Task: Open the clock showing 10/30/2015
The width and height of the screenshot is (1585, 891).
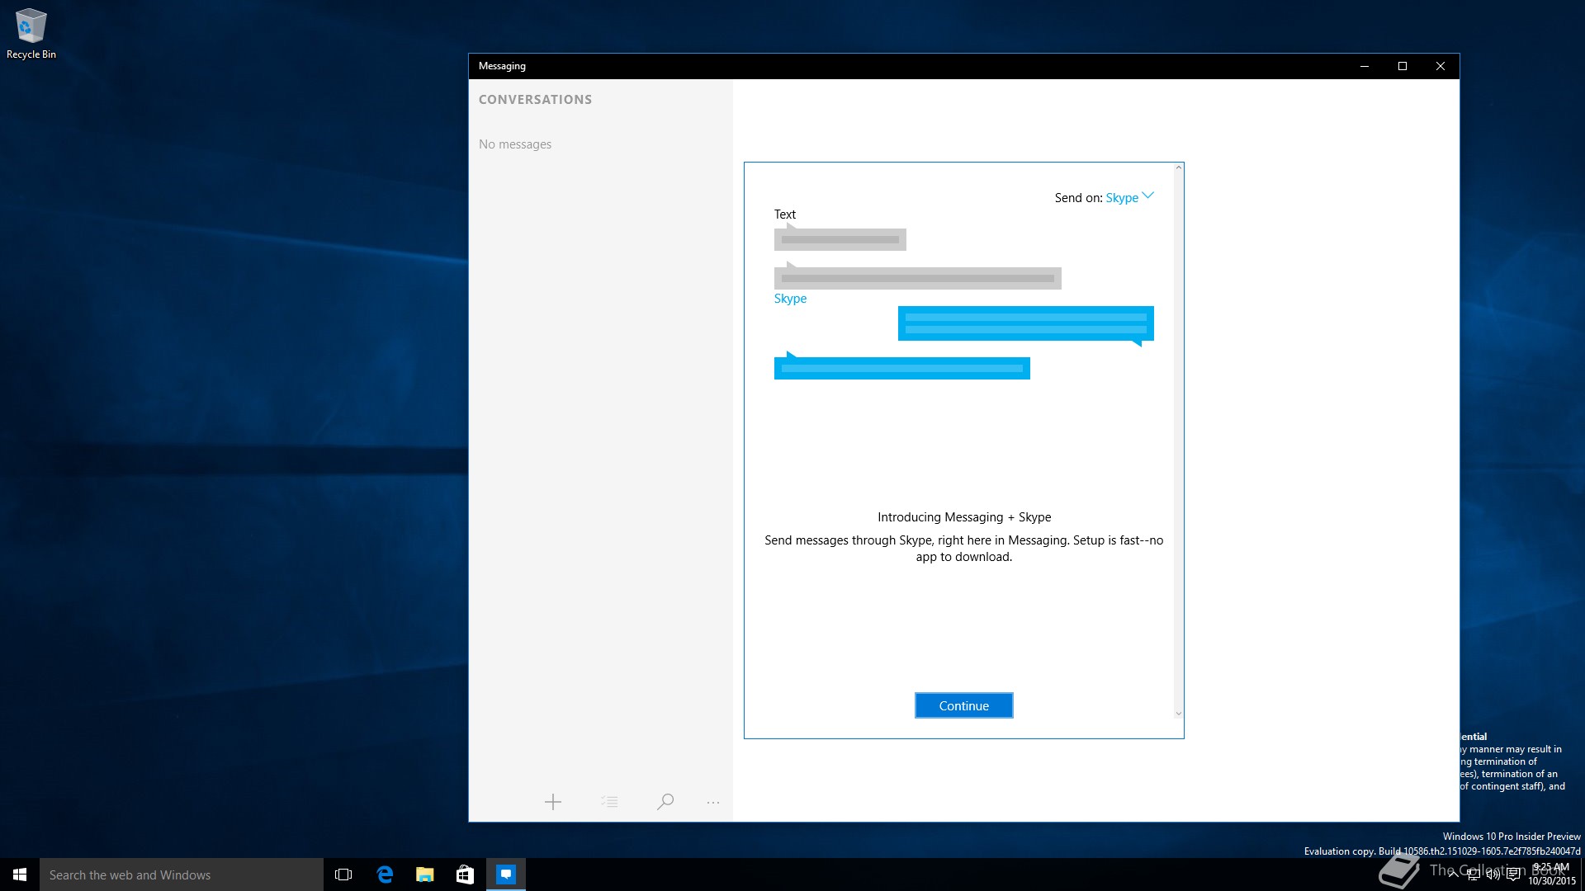Action: 1552,874
